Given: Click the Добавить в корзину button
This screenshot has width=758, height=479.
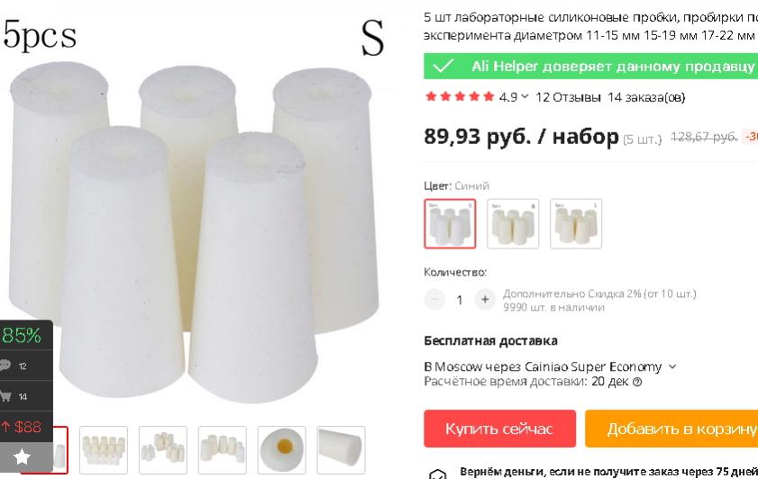Looking at the screenshot, I should [671, 429].
